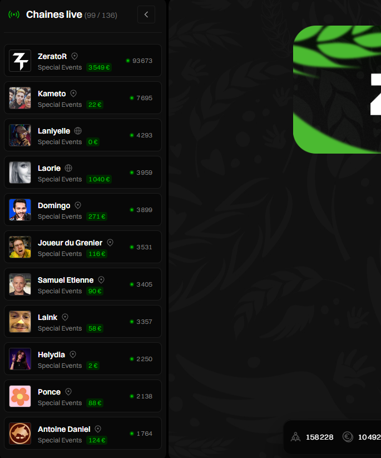Click the euro coin icon in bottom bar
Screen dimensions: 381x458
[x=348, y=437]
